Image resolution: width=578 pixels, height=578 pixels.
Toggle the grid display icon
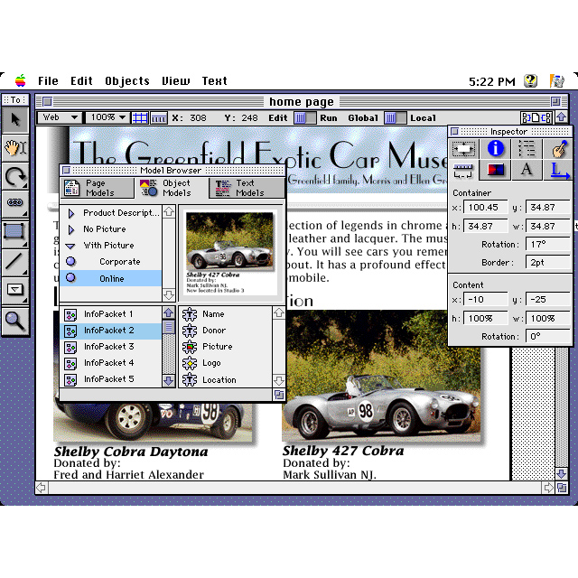pyautogui.click(x=140, y=118)
